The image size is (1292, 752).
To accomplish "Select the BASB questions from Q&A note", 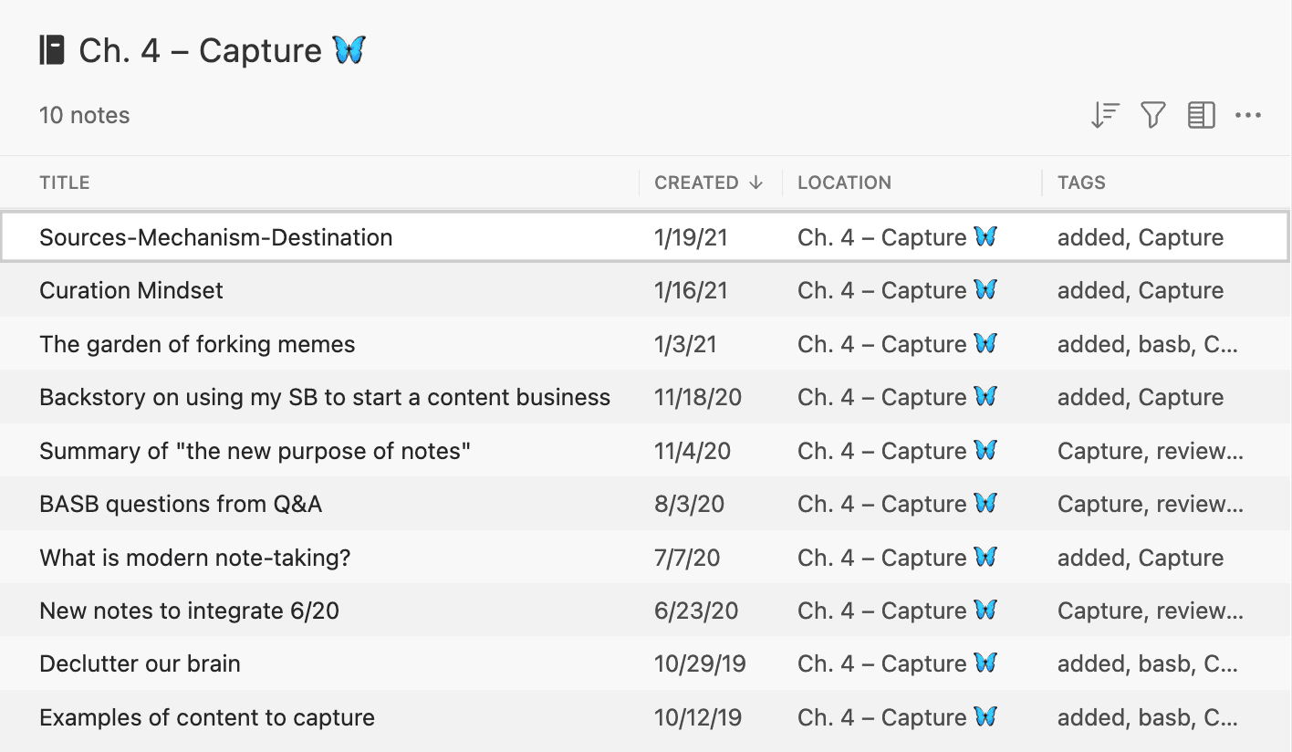I will (x=181, y=504).
